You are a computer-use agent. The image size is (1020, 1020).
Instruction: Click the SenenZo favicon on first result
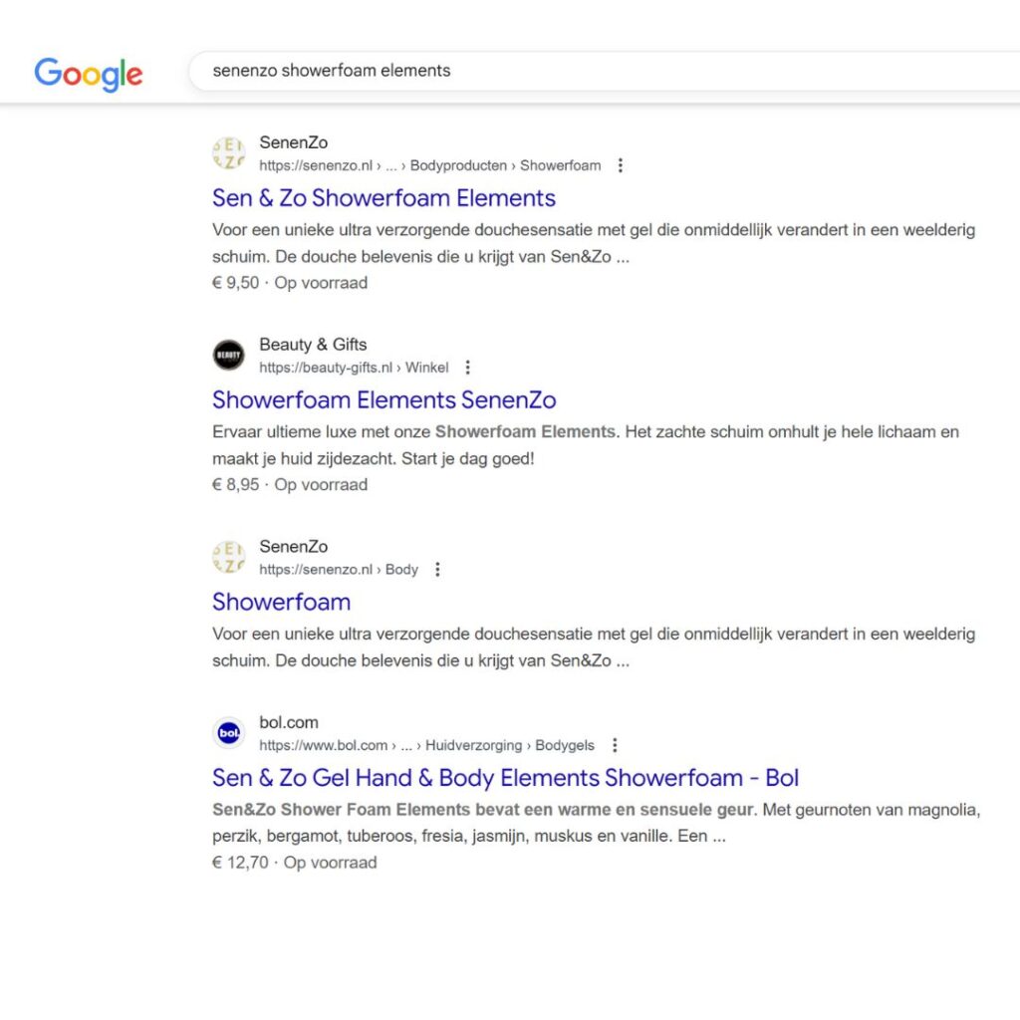(229, 153)
